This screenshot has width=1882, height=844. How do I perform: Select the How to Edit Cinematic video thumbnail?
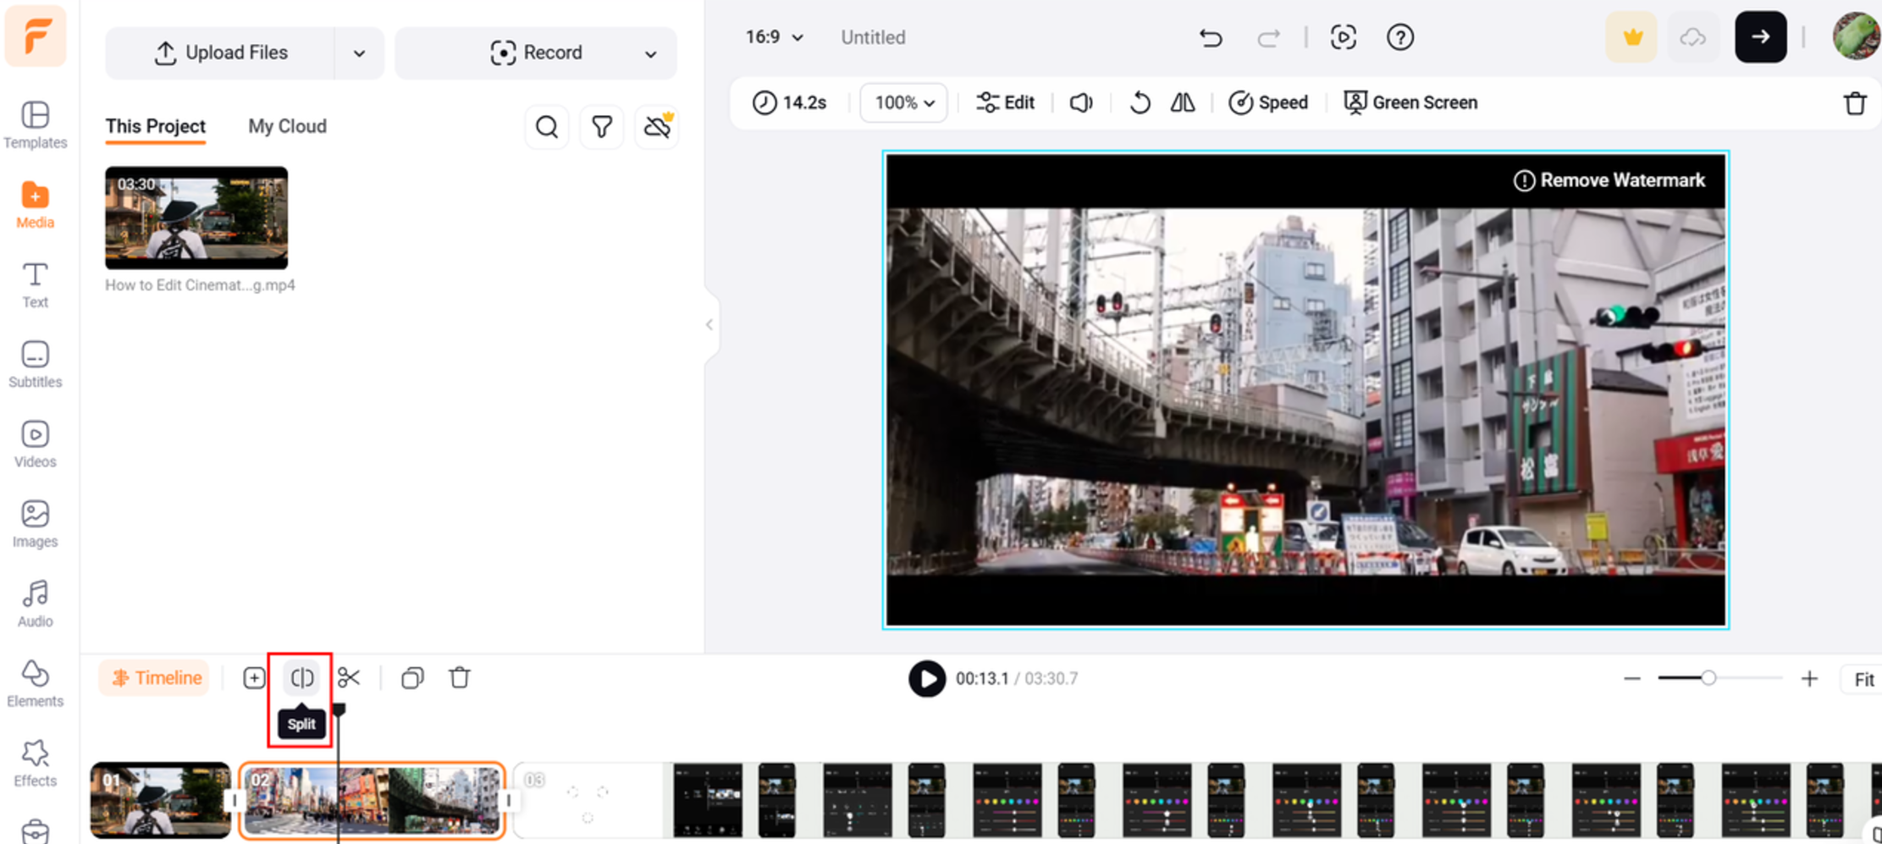pos(196,218)
